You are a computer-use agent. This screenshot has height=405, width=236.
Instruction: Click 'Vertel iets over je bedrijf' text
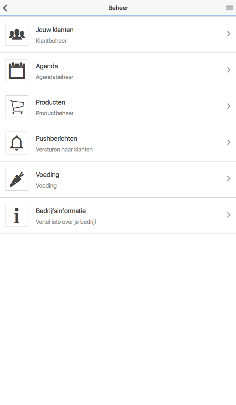coord(66,222)
